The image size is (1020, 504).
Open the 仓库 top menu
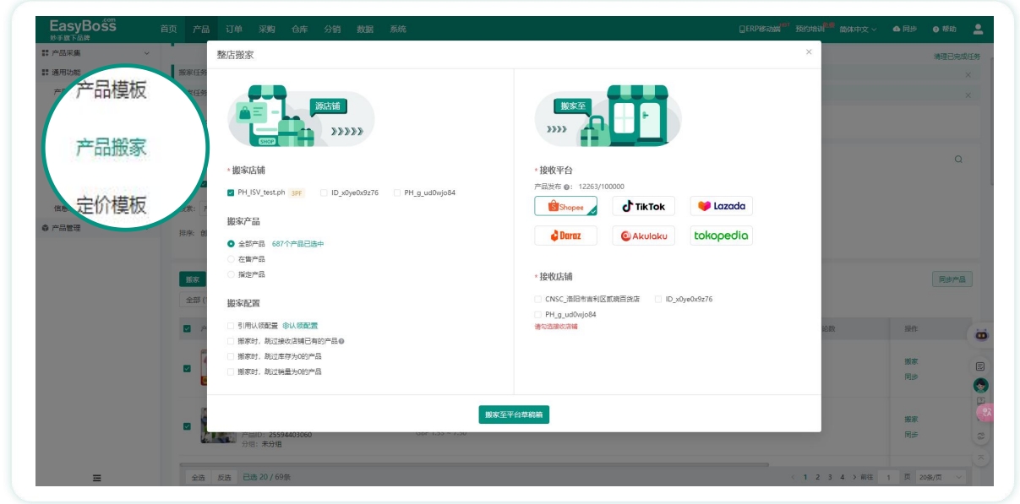click(x=300, y=30)
